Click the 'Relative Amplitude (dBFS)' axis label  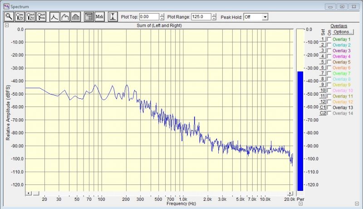(8, 113)
